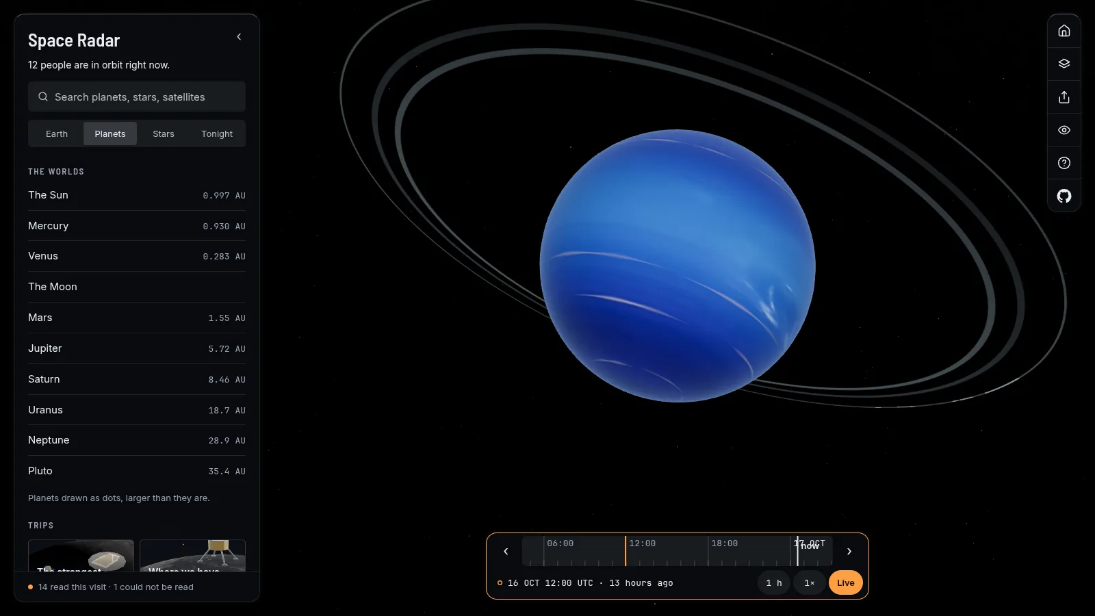The height and width of the screenshot is (616, 1095).
Task: Select Mercury in the worlds list
Action: [137, 226]
